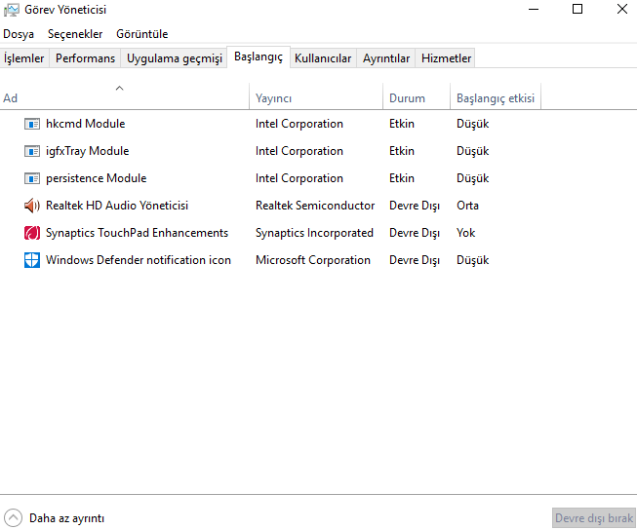Click the Daha az ayrıntı label
Screen dimensions: 637x530
[x=67, y=518]
